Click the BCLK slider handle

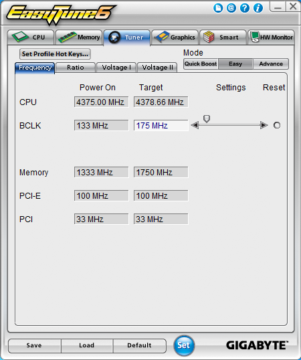pyautogui.click(x=207, y=118)
